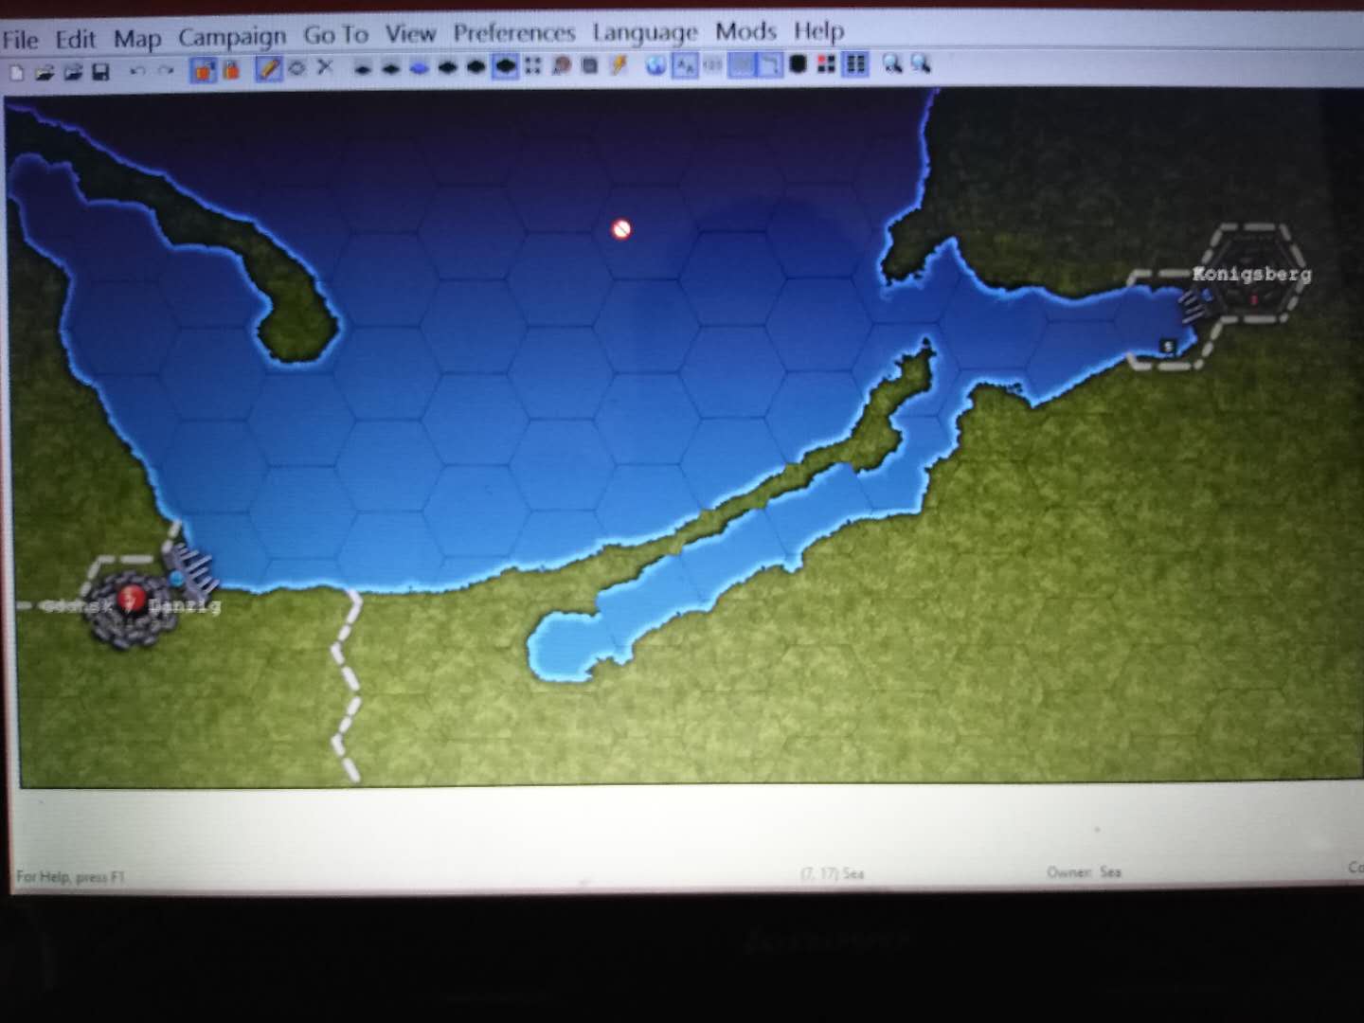
Task: Open the Language menu
Action: 645,32
